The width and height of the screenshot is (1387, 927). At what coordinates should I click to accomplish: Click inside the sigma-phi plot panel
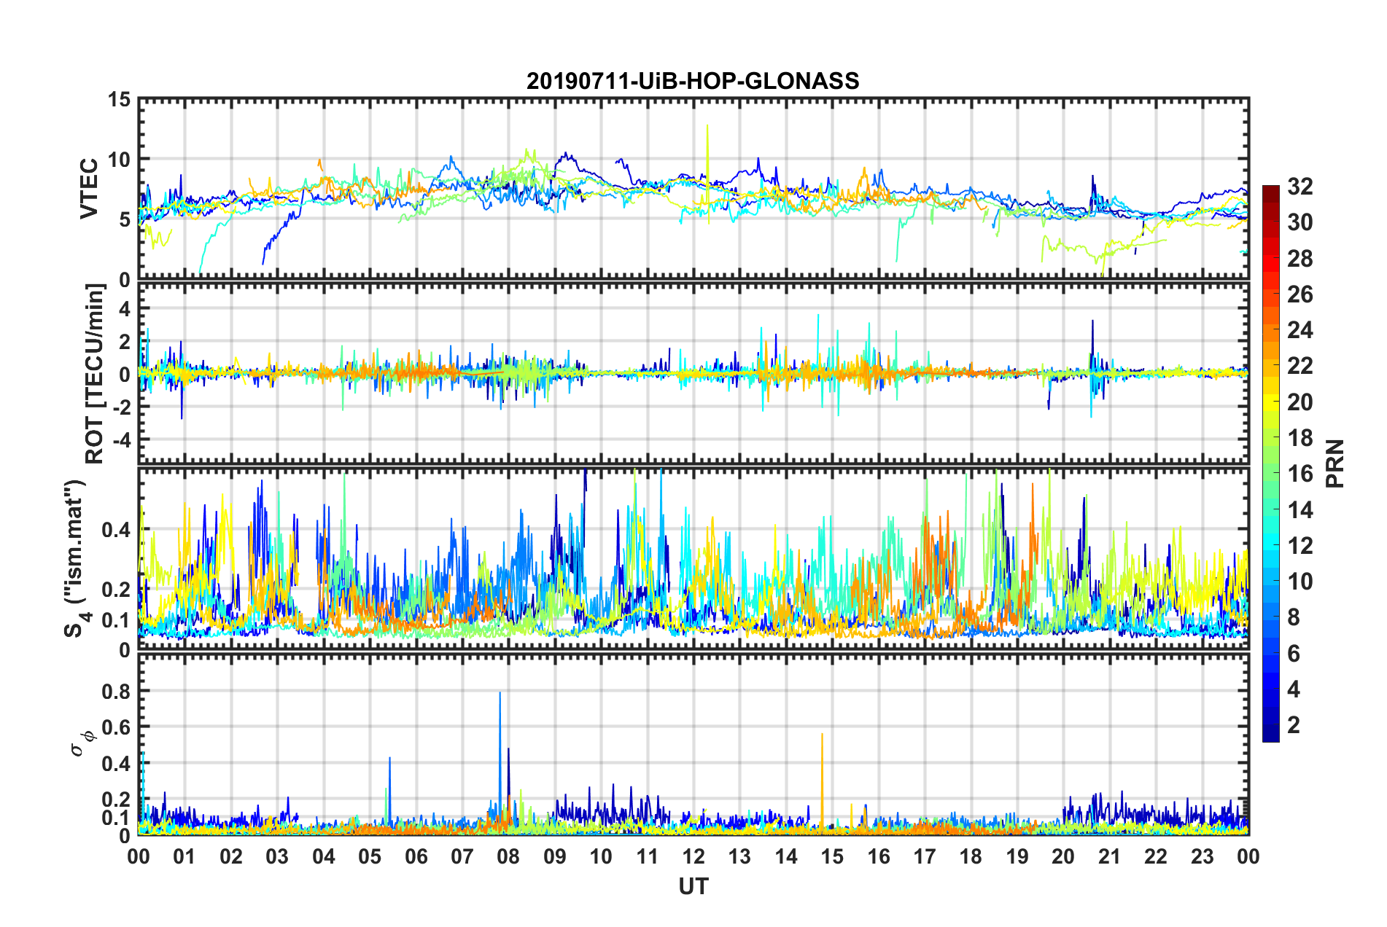pyautogui.click(x=693, y=744)
